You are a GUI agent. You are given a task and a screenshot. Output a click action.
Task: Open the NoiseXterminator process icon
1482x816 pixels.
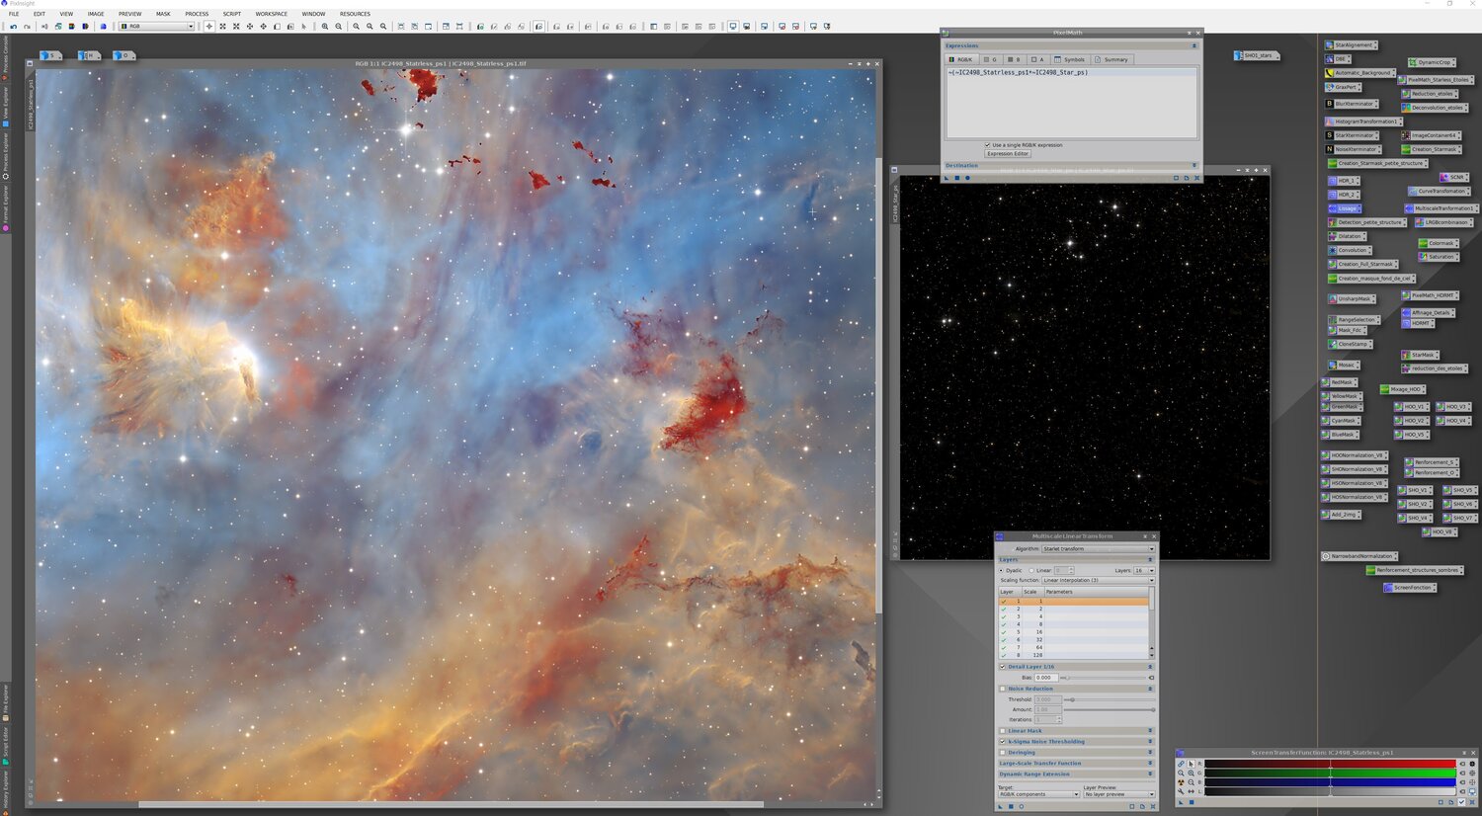click(1354, 149)
